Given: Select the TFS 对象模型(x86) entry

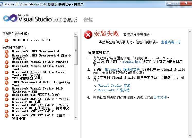Looking at the screenshot, I should pos(27,78).
